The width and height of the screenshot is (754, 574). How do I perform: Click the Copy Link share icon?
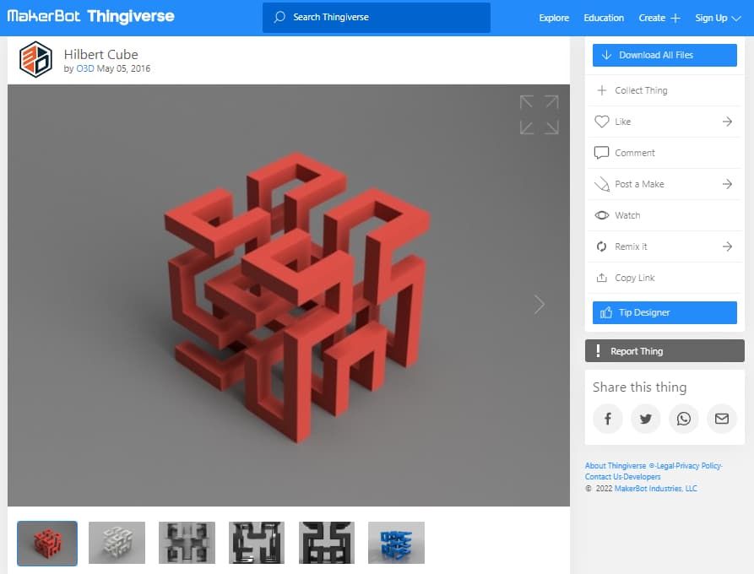coord(602,278)
